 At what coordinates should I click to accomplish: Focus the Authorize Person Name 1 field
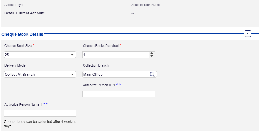pos(40,113)
